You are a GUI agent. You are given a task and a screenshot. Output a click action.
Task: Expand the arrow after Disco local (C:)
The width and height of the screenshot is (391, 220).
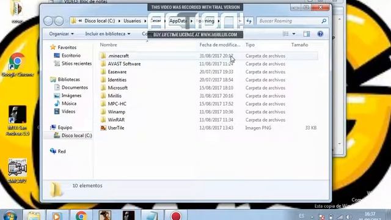119,21
